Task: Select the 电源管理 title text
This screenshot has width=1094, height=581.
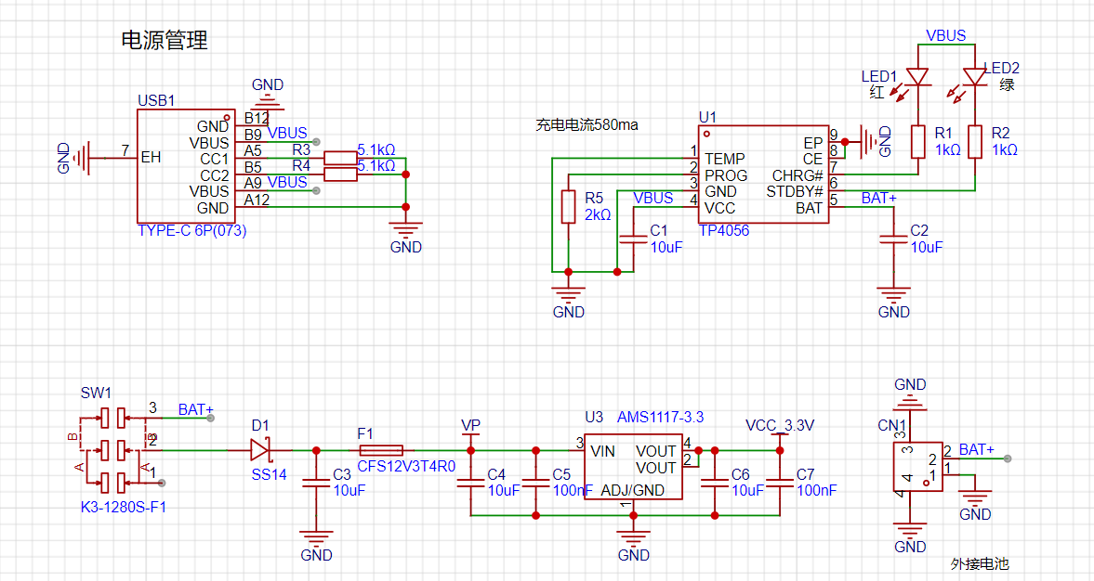Action: tap(165, 40)
